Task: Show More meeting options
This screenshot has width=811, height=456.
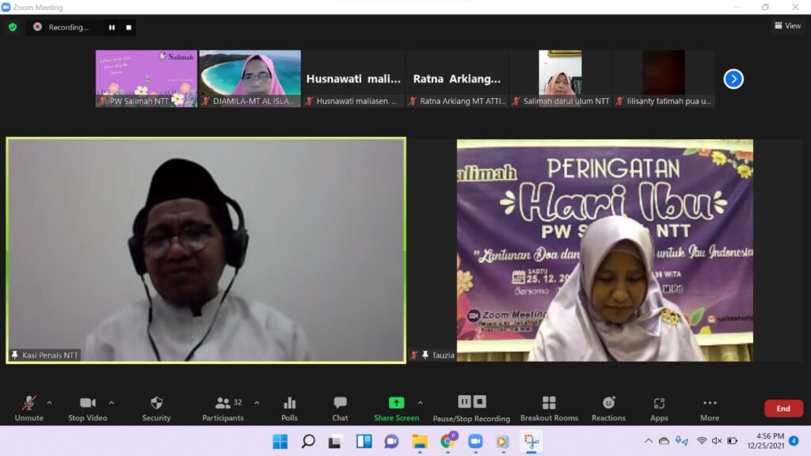Action: [x=710, y=408]
